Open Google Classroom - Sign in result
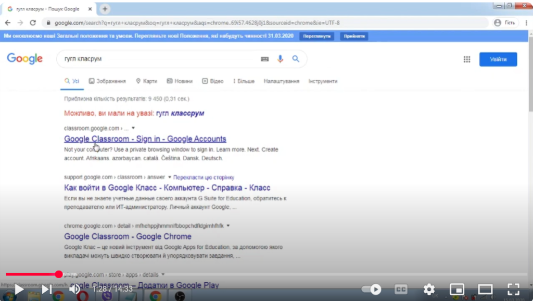The image size is (533, 301). (x=145, y=139)
